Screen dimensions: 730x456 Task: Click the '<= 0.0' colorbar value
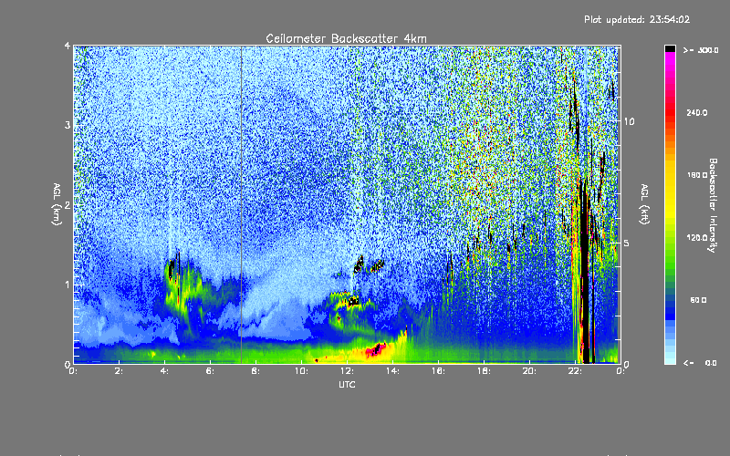(x=701, y=362)
